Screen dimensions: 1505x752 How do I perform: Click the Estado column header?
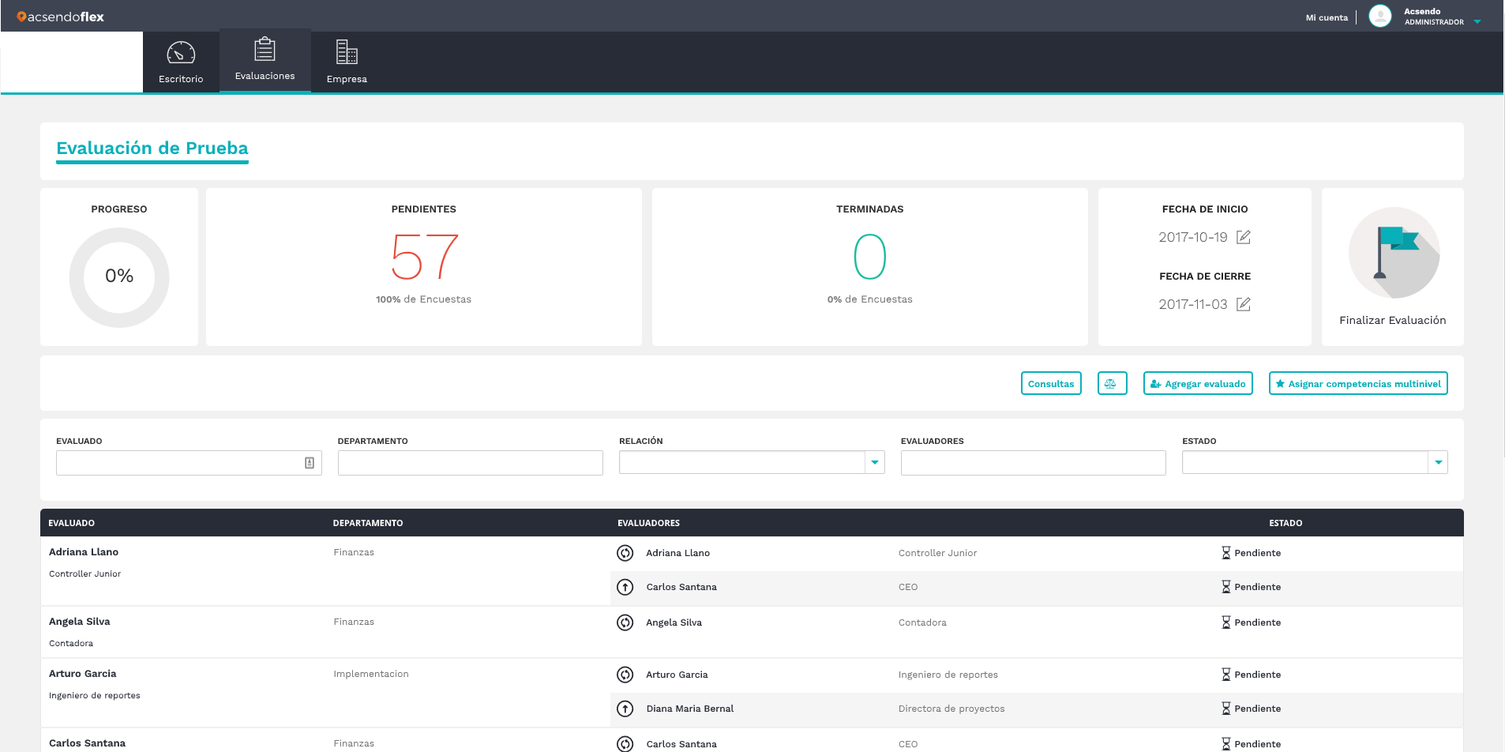click(1285, 523)
